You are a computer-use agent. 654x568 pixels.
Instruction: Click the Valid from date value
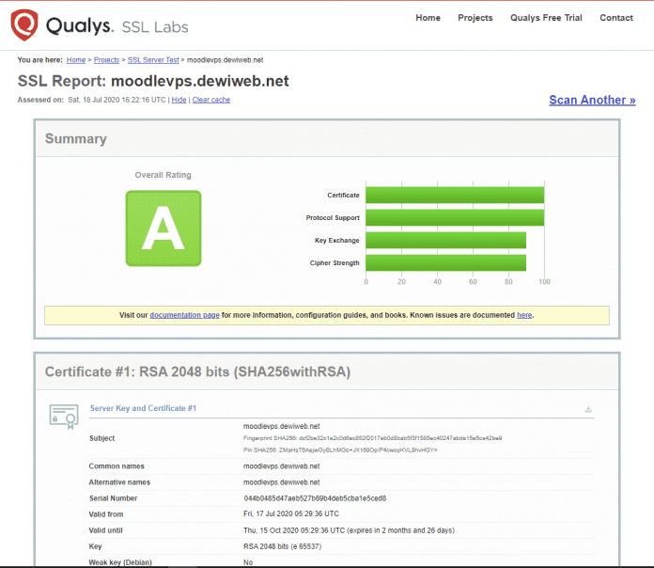pos(291,513)
